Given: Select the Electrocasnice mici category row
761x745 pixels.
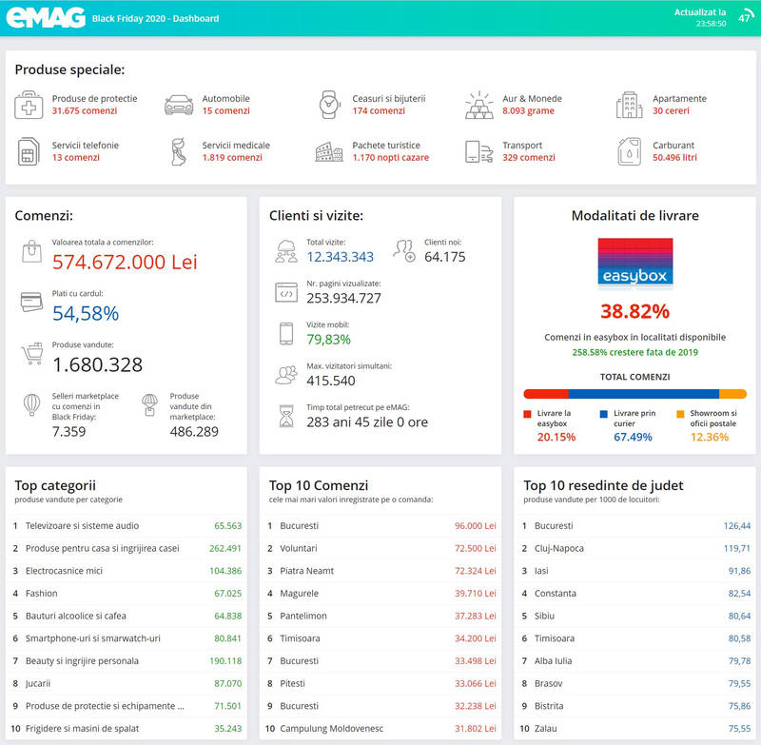Looking at the screenshot, I should click(127, 571).
